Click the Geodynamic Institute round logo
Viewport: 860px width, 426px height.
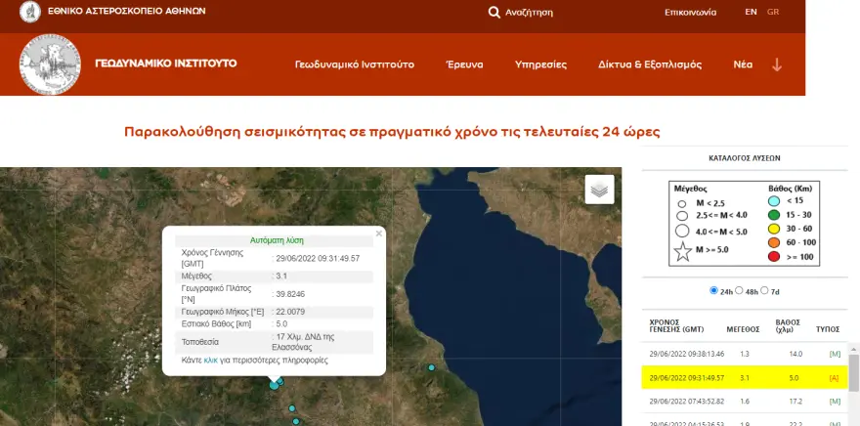pos(50,64)
